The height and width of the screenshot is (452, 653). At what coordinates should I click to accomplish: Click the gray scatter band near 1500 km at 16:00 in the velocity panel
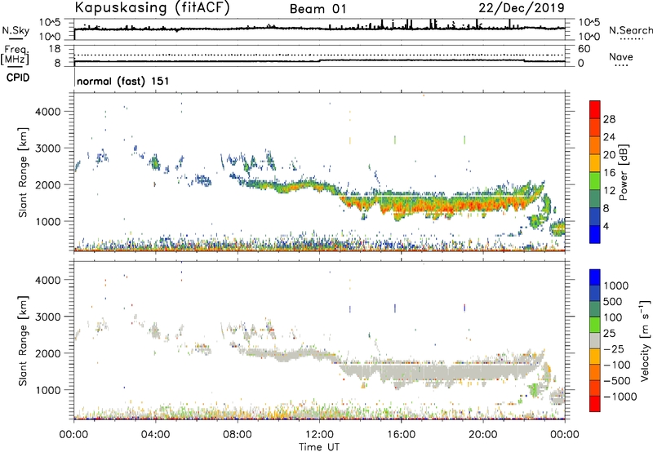click(x=401, y=371)
